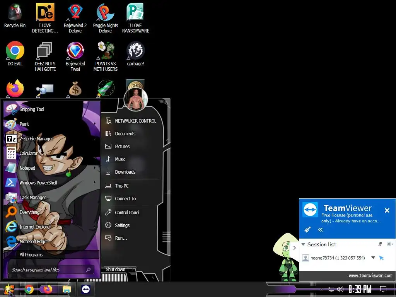Image resolution: width=396 pixels, height=297 pixels.
Task: Open the Recycle Bin desktop icon
Action: click(x=15, y=15)
